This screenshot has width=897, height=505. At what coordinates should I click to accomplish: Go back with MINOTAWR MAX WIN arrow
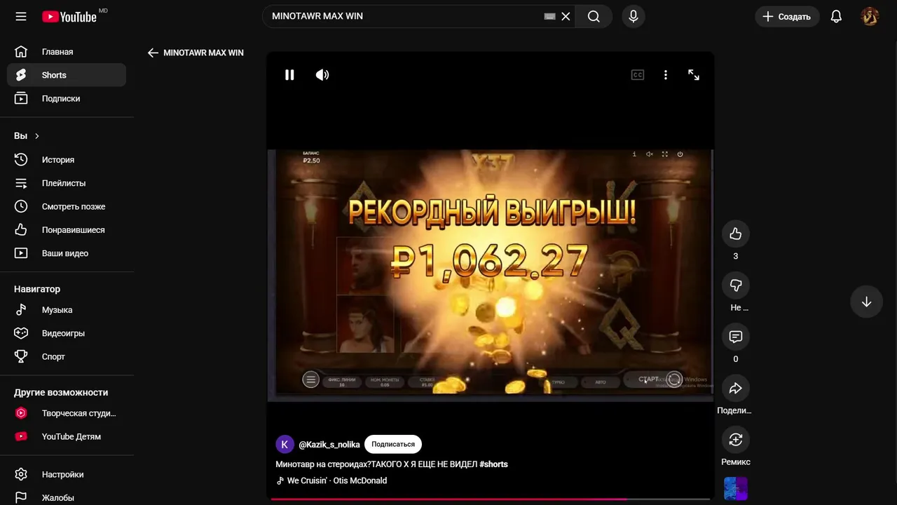click(153, 53)
